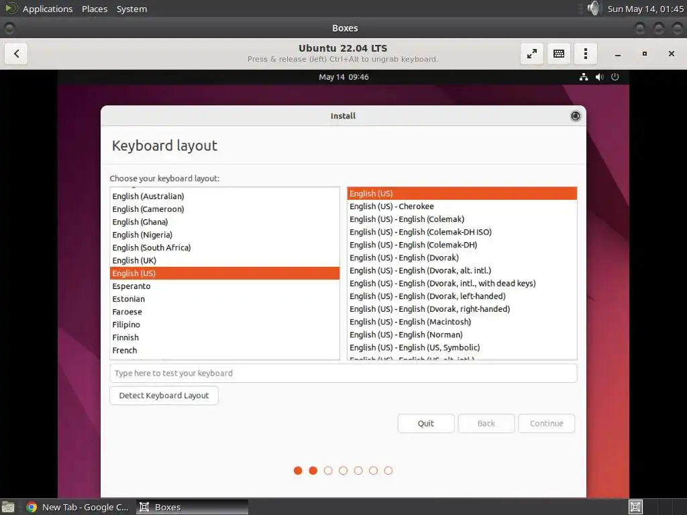Image resolution: width=687 pixels, height=515 pixels.
Task: Switch to Boxes taskbar entry
Action: coord(193,507)
